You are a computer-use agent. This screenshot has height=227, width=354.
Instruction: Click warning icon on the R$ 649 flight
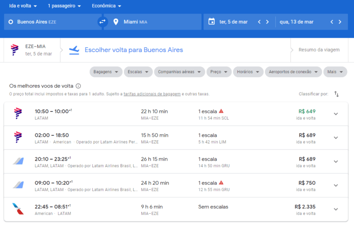[x=221, y=111]
